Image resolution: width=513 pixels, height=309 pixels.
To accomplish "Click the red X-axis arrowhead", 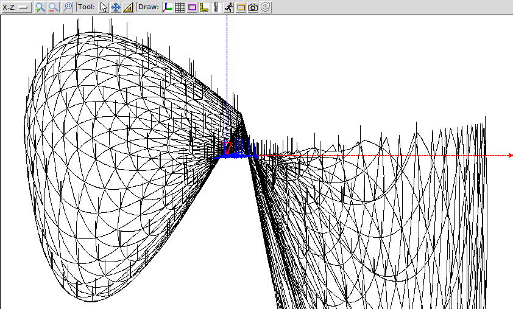I will click(510, 155).
